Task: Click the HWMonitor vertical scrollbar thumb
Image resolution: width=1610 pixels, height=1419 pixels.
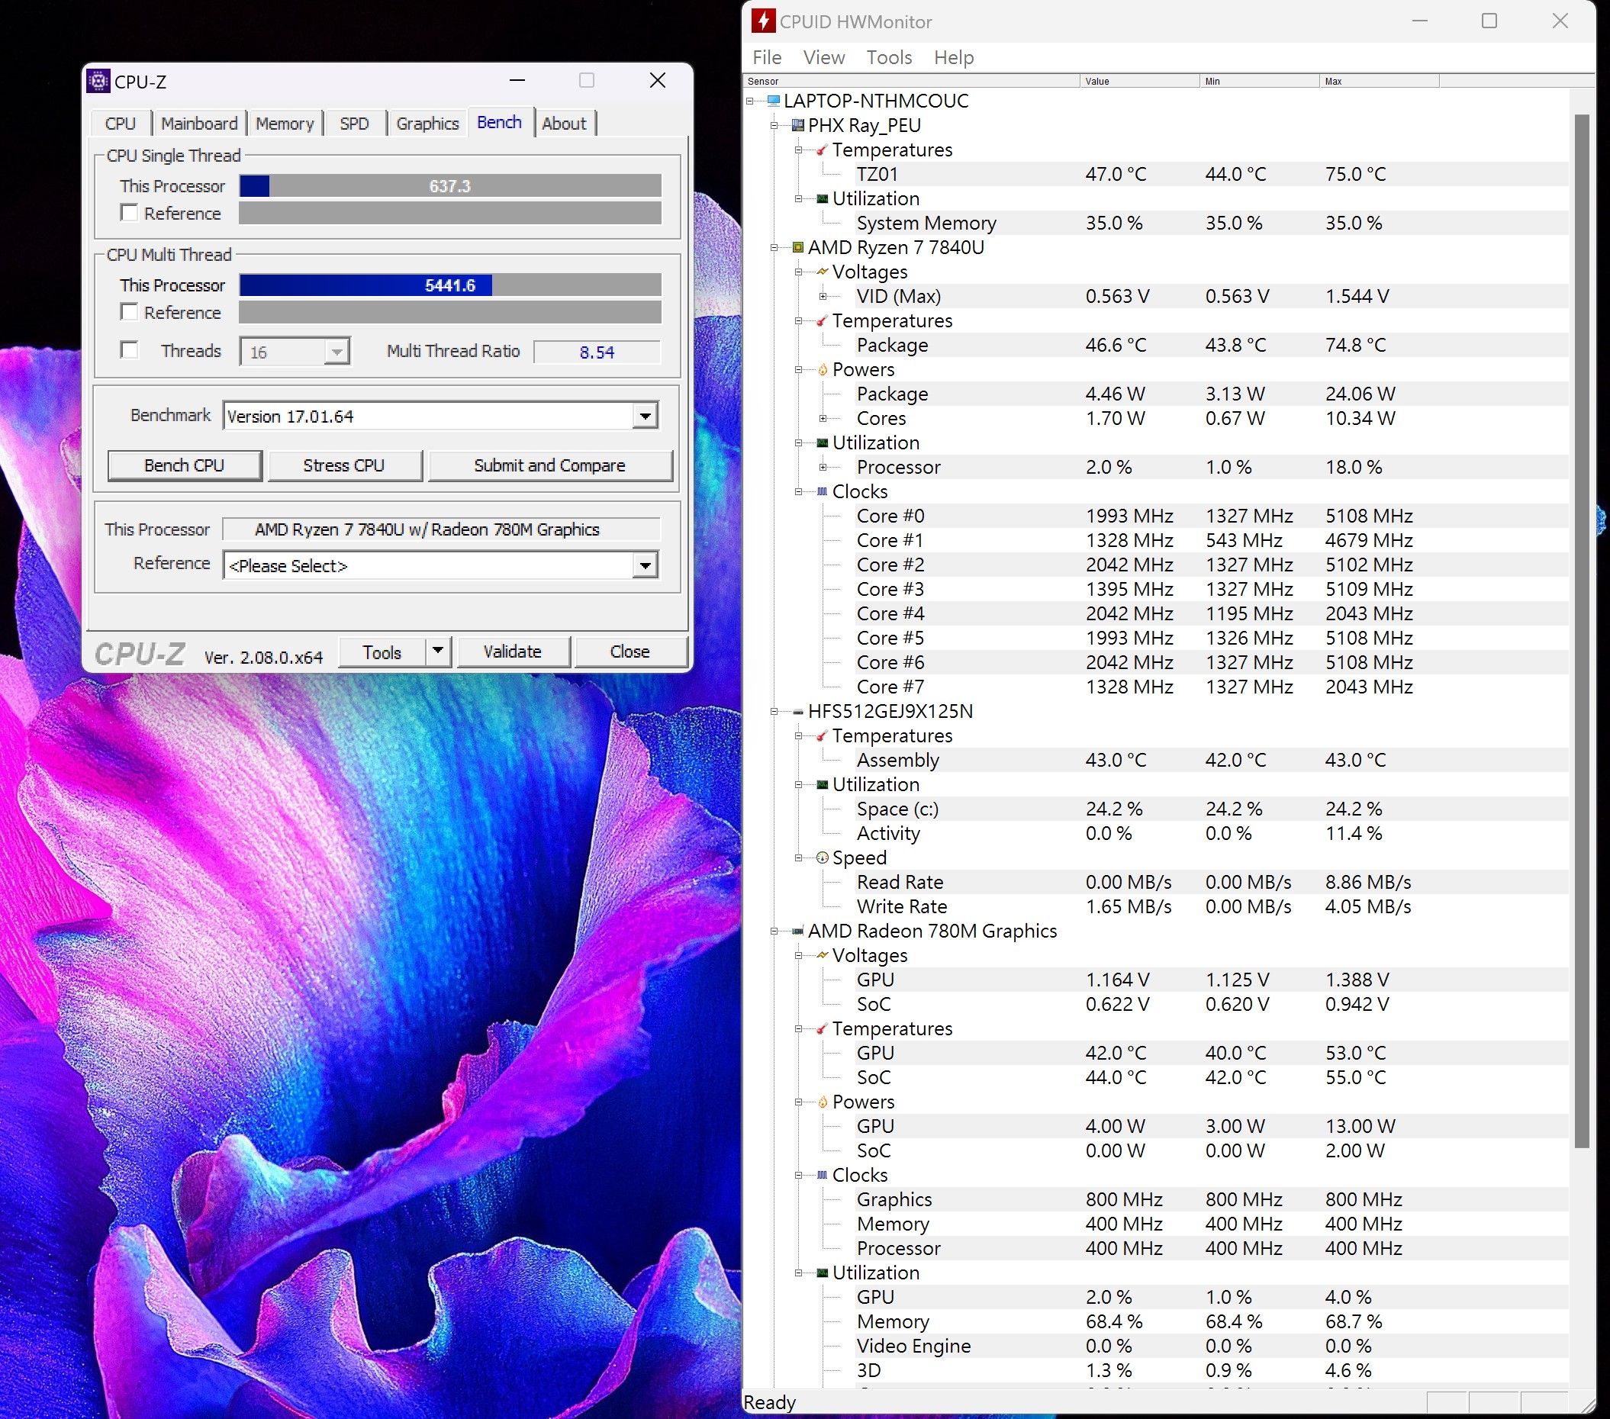Action: (1581, 630)
